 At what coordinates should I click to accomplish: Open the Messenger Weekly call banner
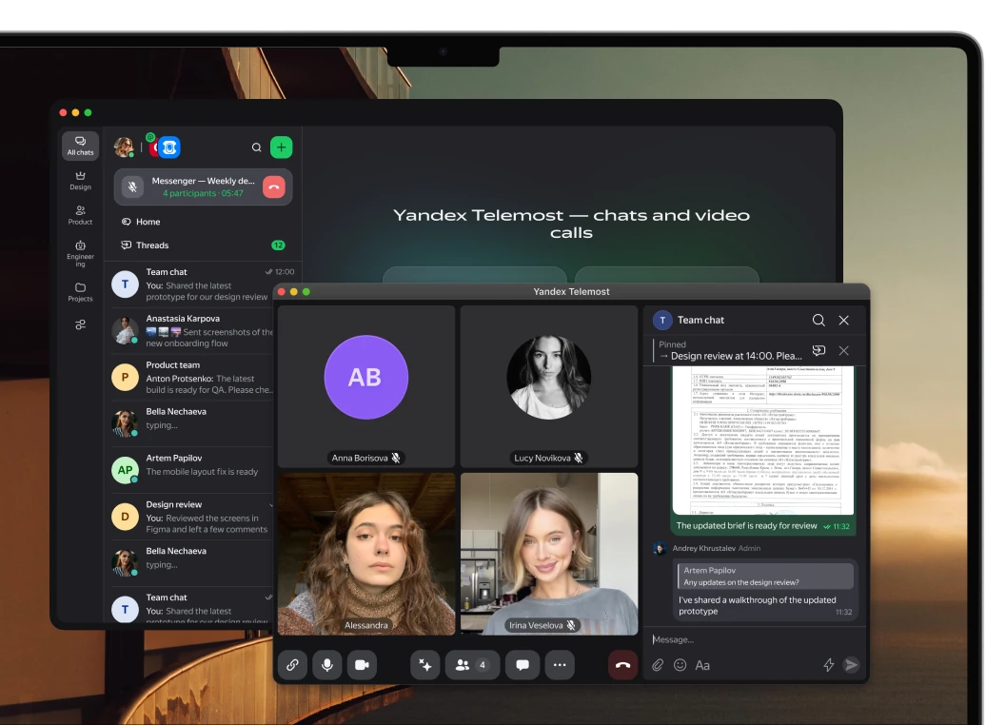[x=203, y=186]
